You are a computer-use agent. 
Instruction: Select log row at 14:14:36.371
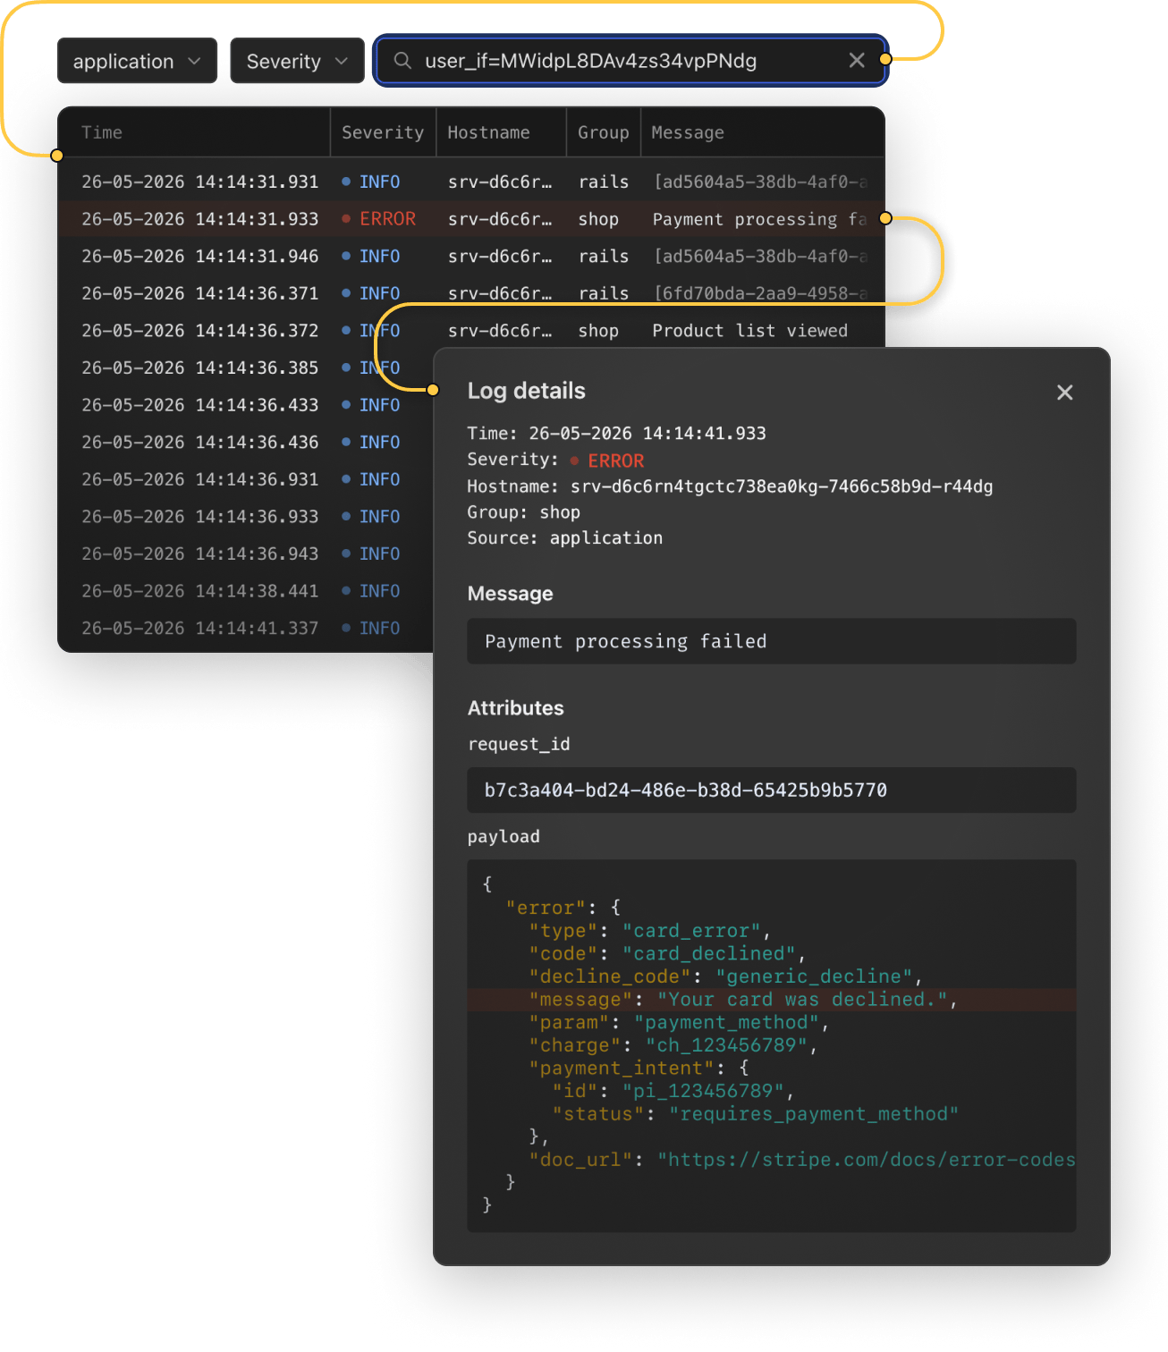(471, 293)
